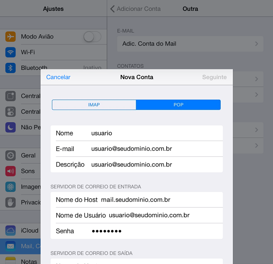Open Wi-Fi settings icon

click(10, 52)
